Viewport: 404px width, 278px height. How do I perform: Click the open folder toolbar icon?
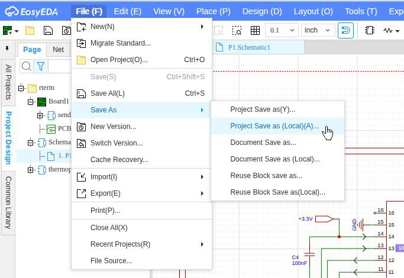click(30, 30)
